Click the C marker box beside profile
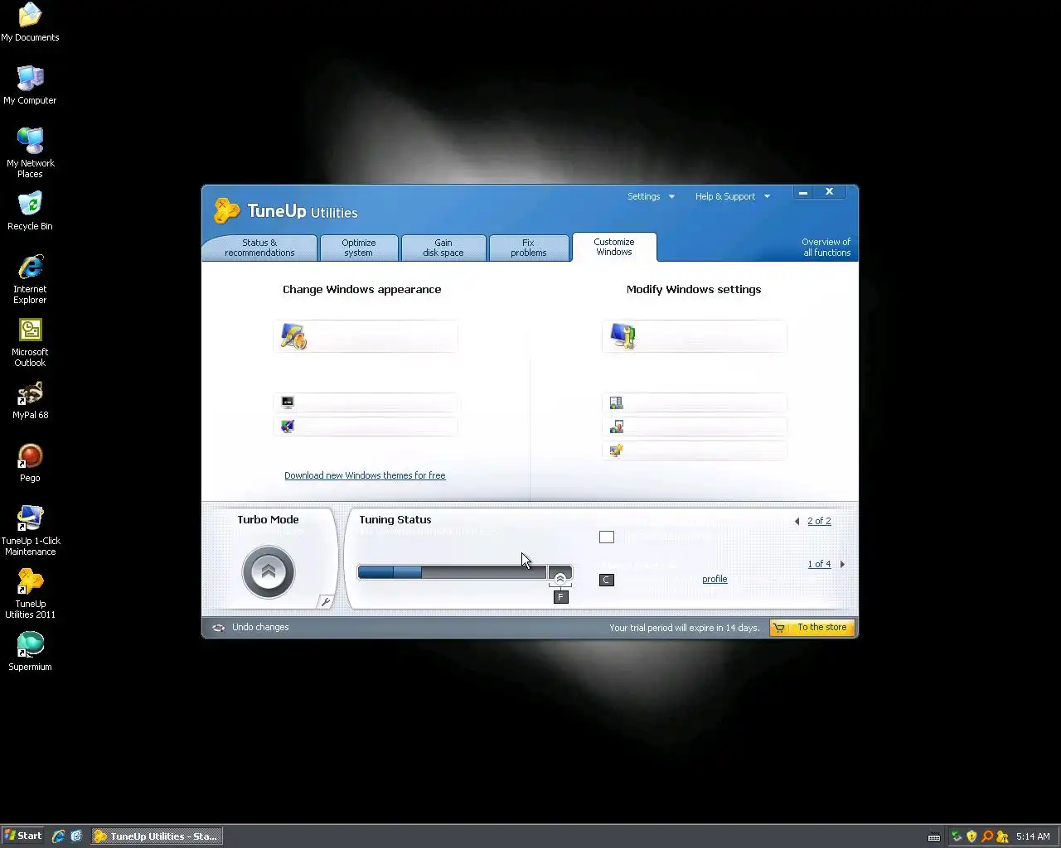Image resolution: width=1061 pixels, height=848 pixels. pos(607,580)
